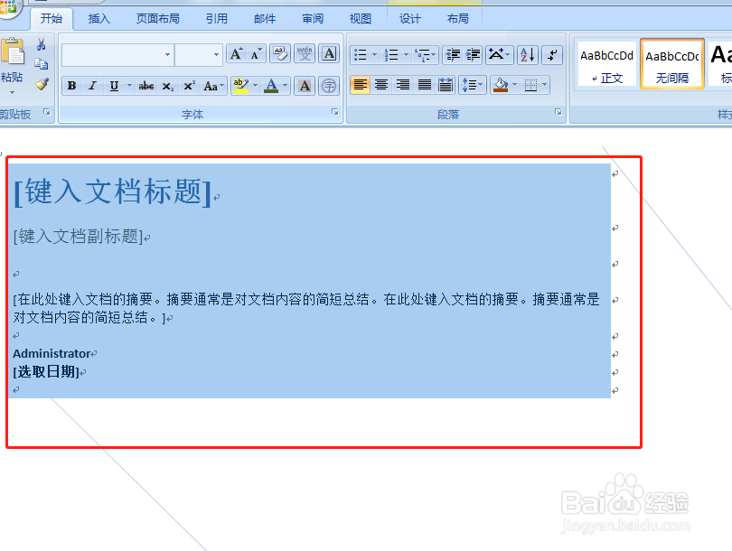Viewport: 732px width, 551px height.
Task: Click the Cut (scissors) icon
Action: coord(42,43)
